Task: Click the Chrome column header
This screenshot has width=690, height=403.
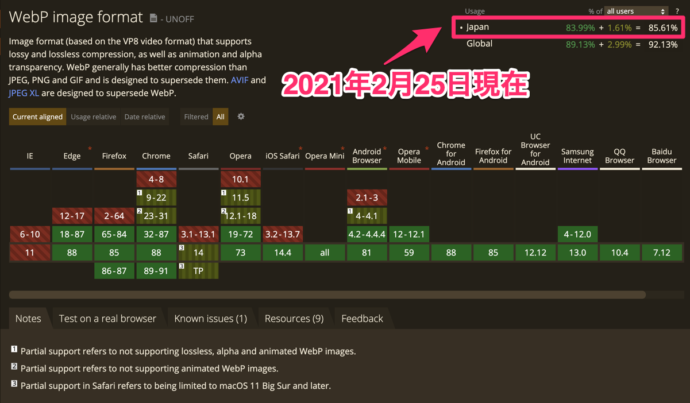Action: point(156,156)
